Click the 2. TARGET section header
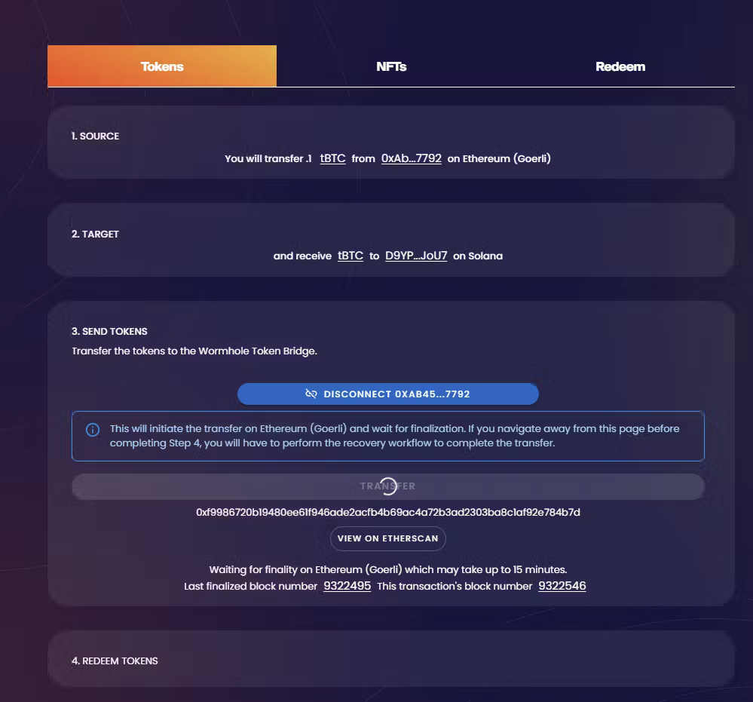 [94, 234]
